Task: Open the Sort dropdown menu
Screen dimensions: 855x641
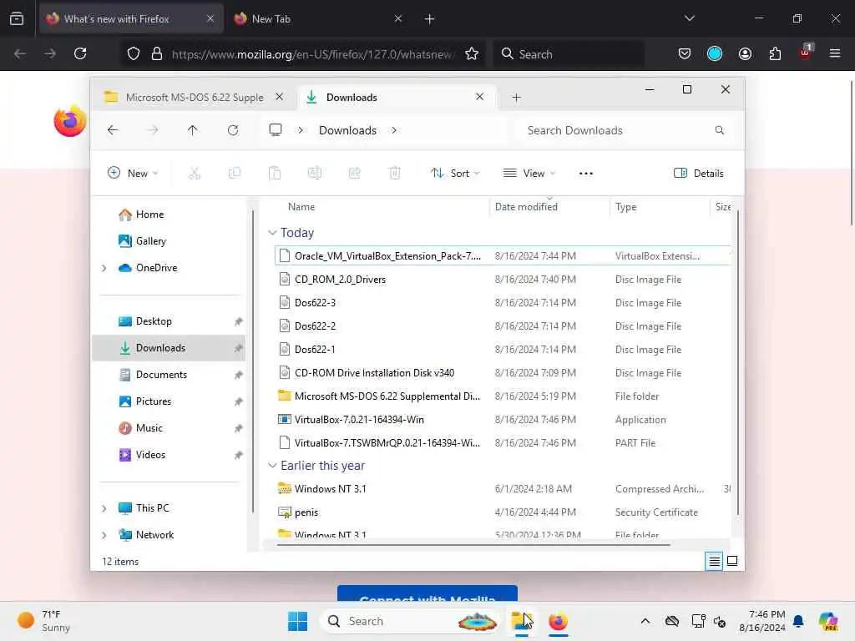Action: tap(455, 174)
